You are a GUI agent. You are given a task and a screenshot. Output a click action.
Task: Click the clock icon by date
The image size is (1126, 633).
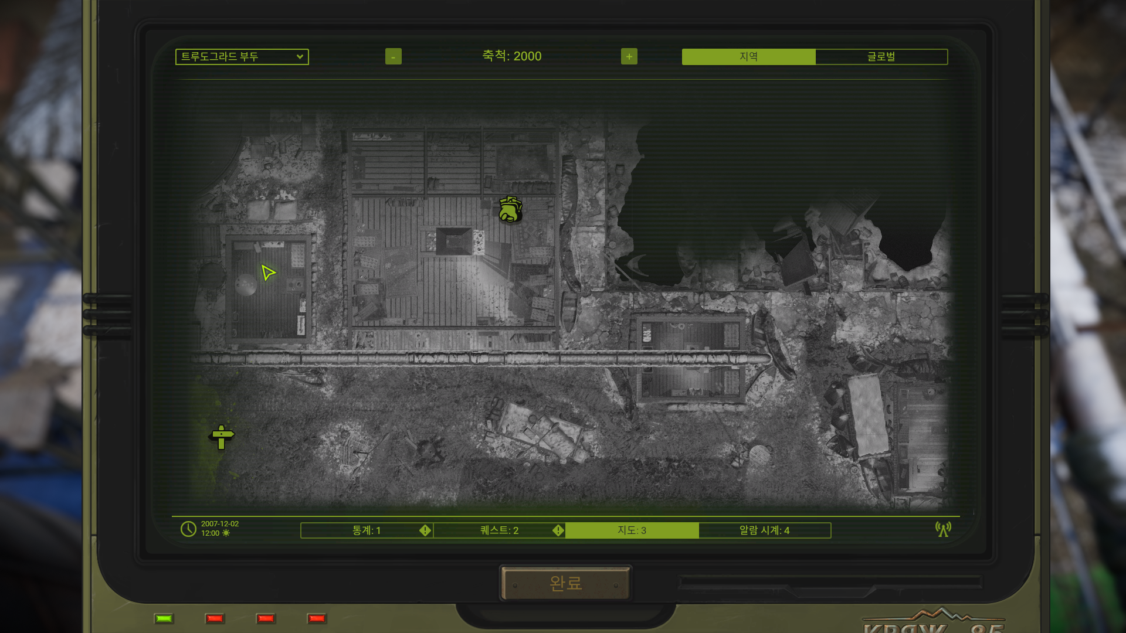[x=188, y=529]
